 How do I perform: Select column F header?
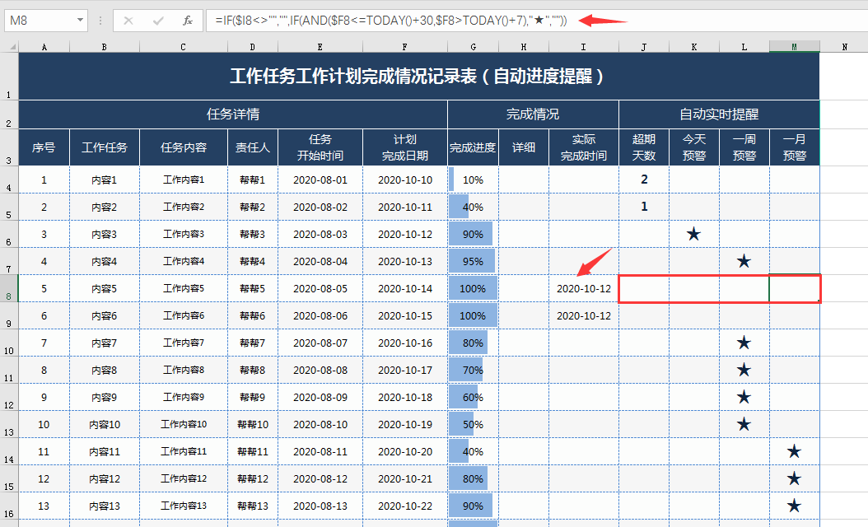404,47
